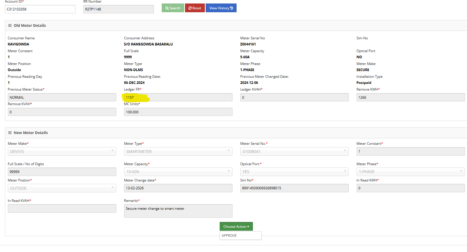The height and width of the screenshot is (252, 467).
Task: Click hamburger icon beside New Meter Details
Action: point(10,133)
